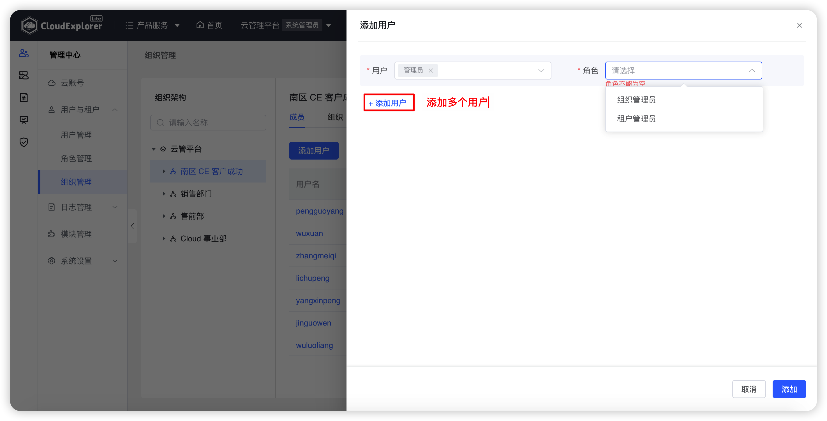This screenshot has height=421, width=827.
Task: Click the 销售部门 organization icon
Action: [x=173, y=194]
